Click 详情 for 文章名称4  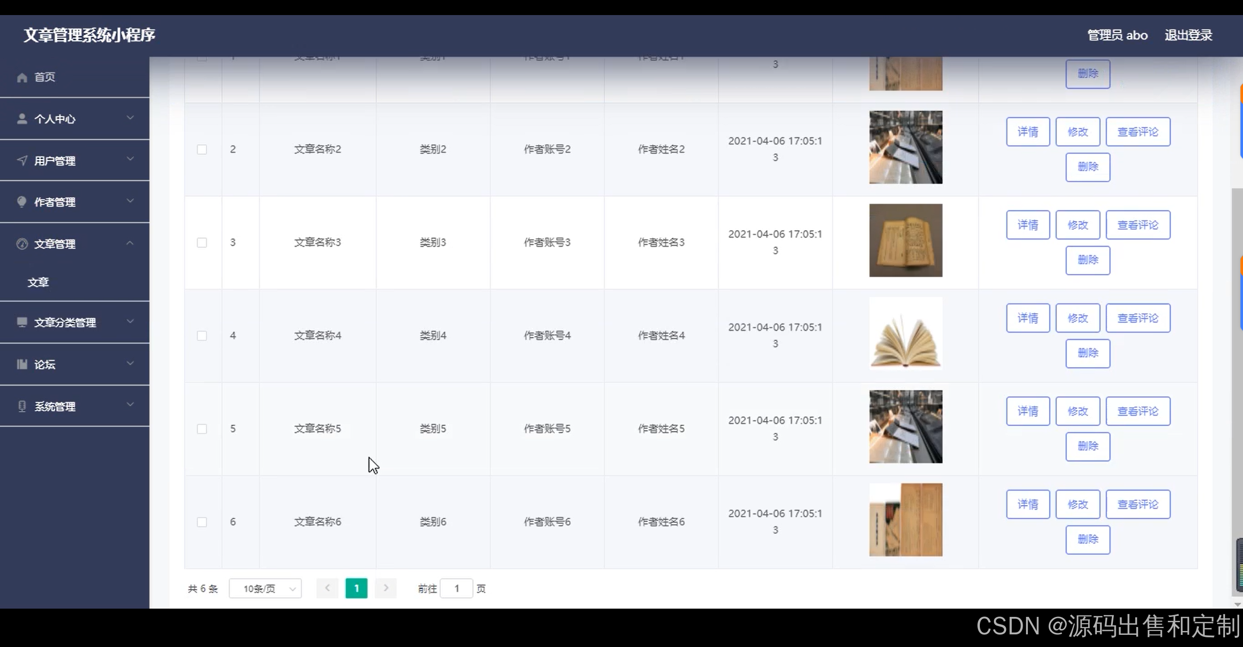click(1028, 318)
